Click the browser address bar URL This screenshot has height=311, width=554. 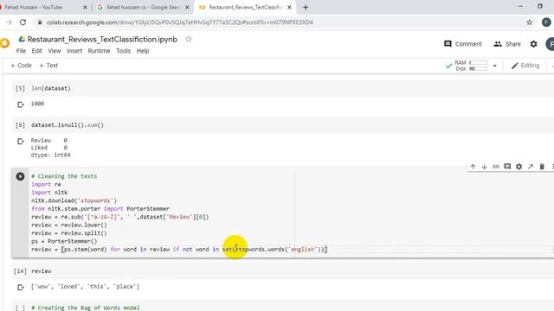click(x=179, y=22)
